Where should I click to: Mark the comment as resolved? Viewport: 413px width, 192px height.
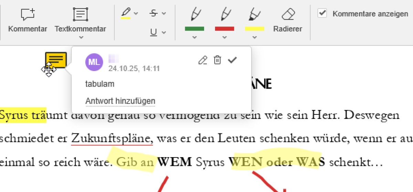[233, 60]
